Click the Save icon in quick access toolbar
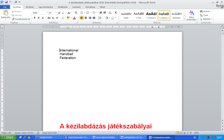 click(6, 2)
